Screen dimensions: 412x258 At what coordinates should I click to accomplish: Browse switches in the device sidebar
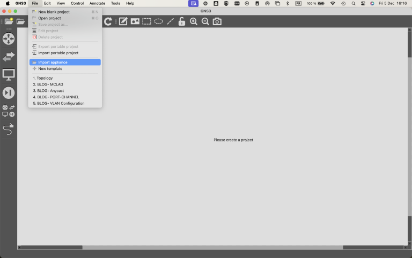[9, 56]
